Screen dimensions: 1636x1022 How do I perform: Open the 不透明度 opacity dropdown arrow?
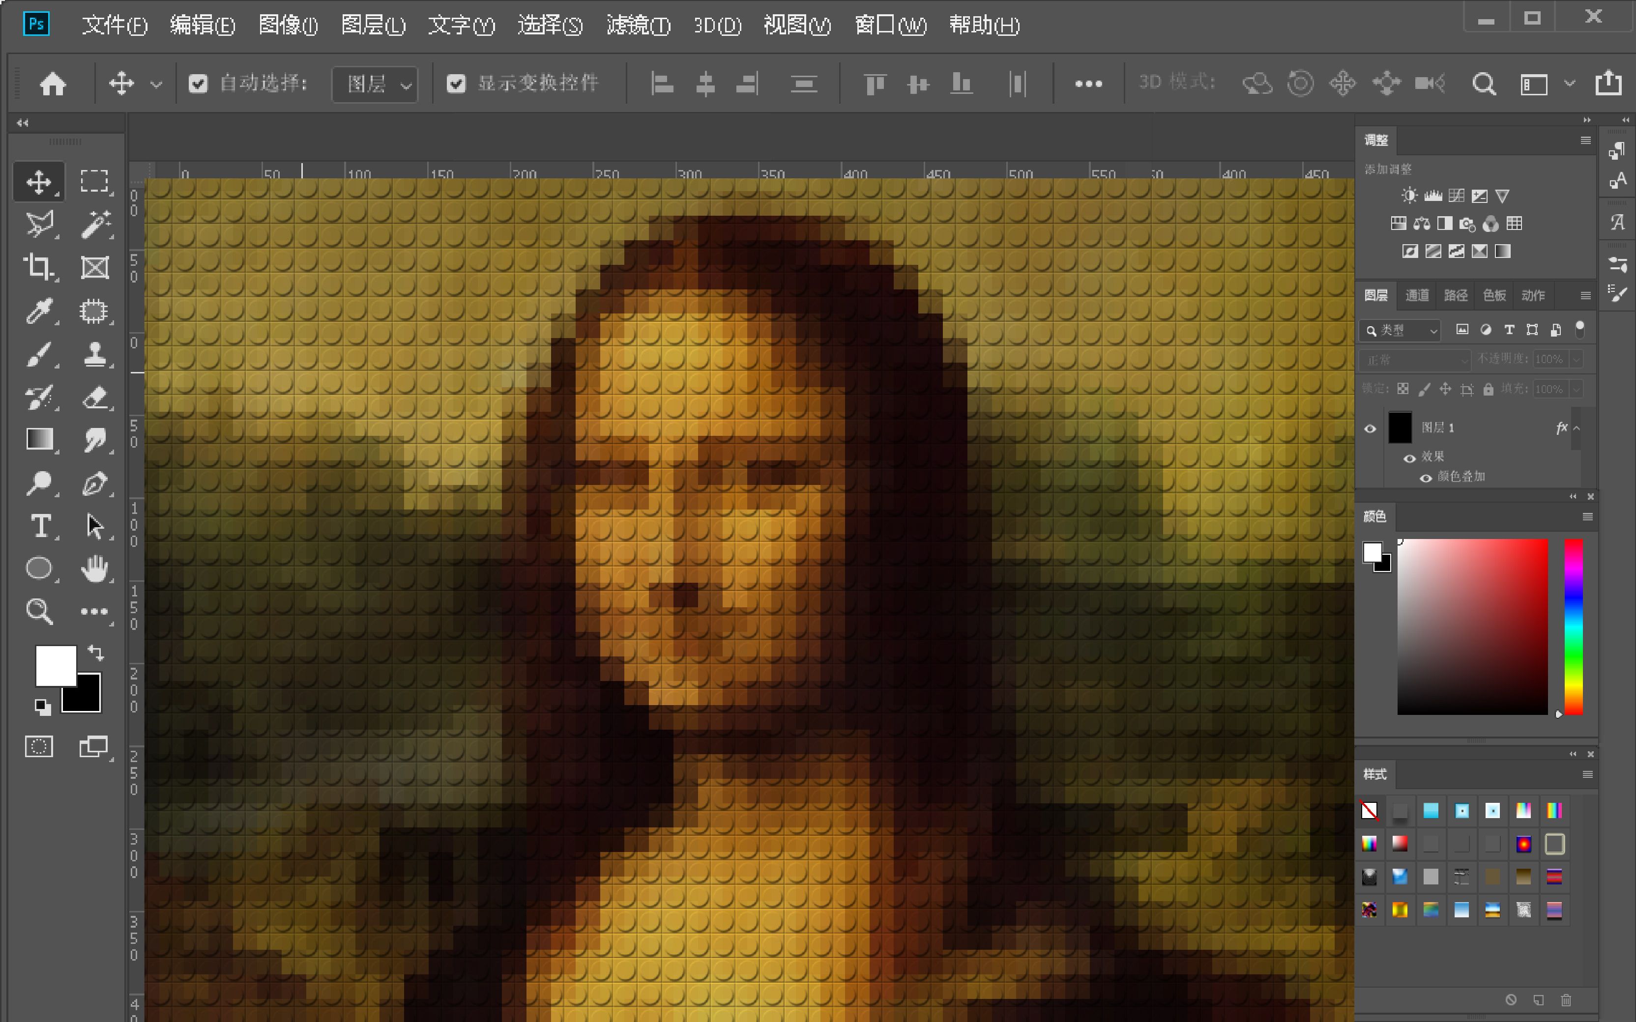(1576, 359)
